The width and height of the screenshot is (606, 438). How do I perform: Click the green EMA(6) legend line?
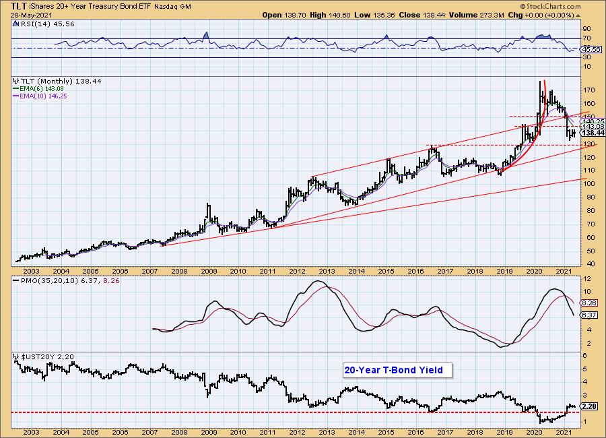(16, 88)
